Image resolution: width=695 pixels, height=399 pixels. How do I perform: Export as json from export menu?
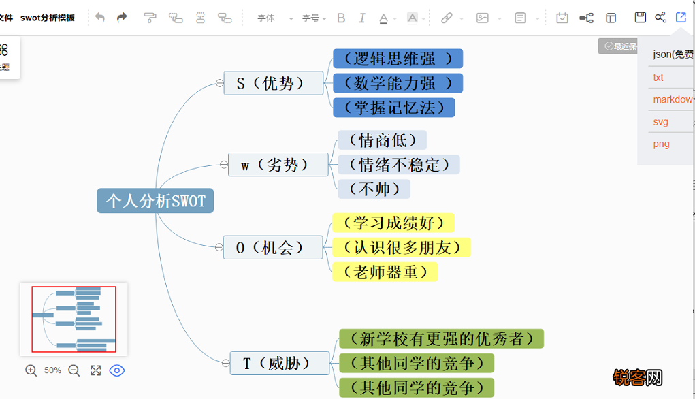coord(673,54)
